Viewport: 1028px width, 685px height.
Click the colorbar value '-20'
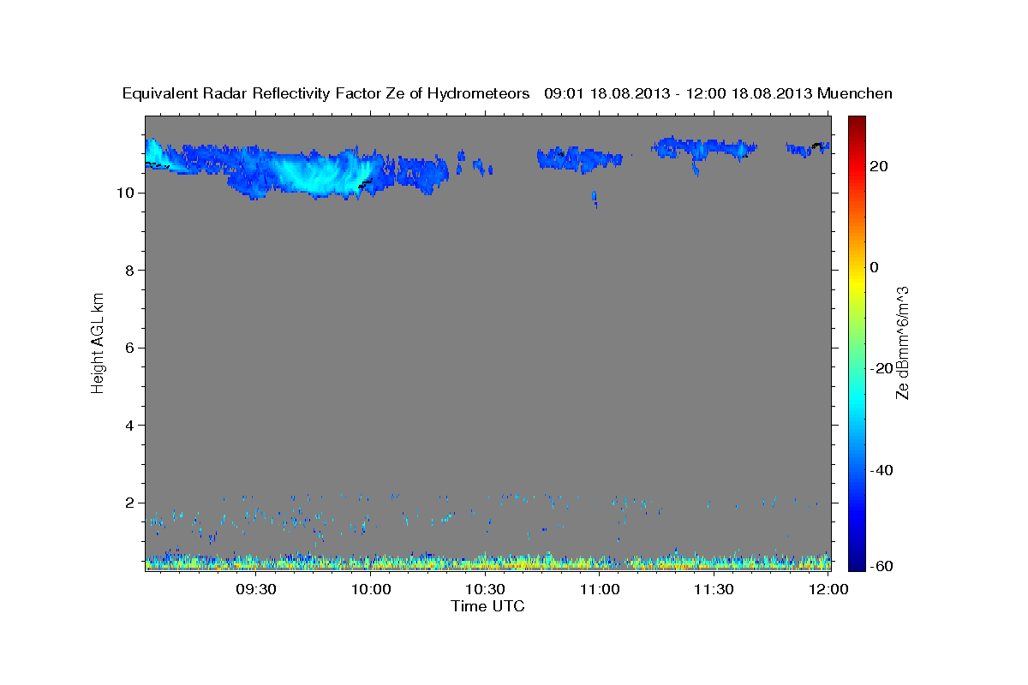pos(881,369)
